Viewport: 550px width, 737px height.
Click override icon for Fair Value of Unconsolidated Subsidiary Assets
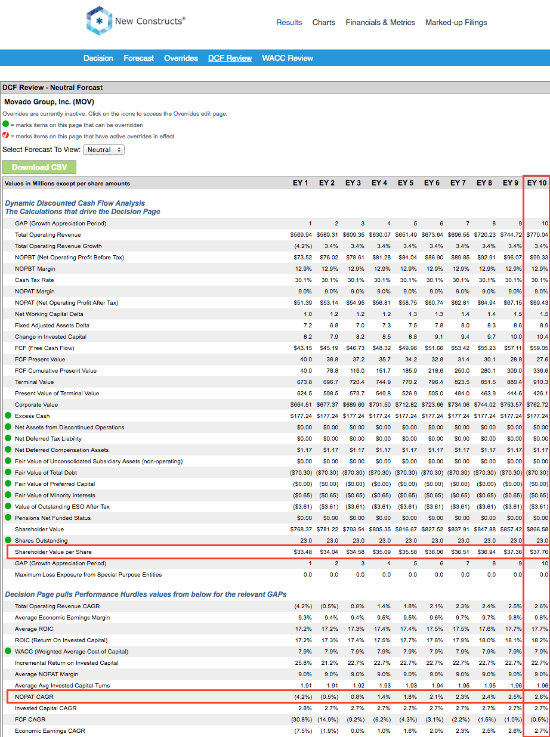click(x=8, y=461)
